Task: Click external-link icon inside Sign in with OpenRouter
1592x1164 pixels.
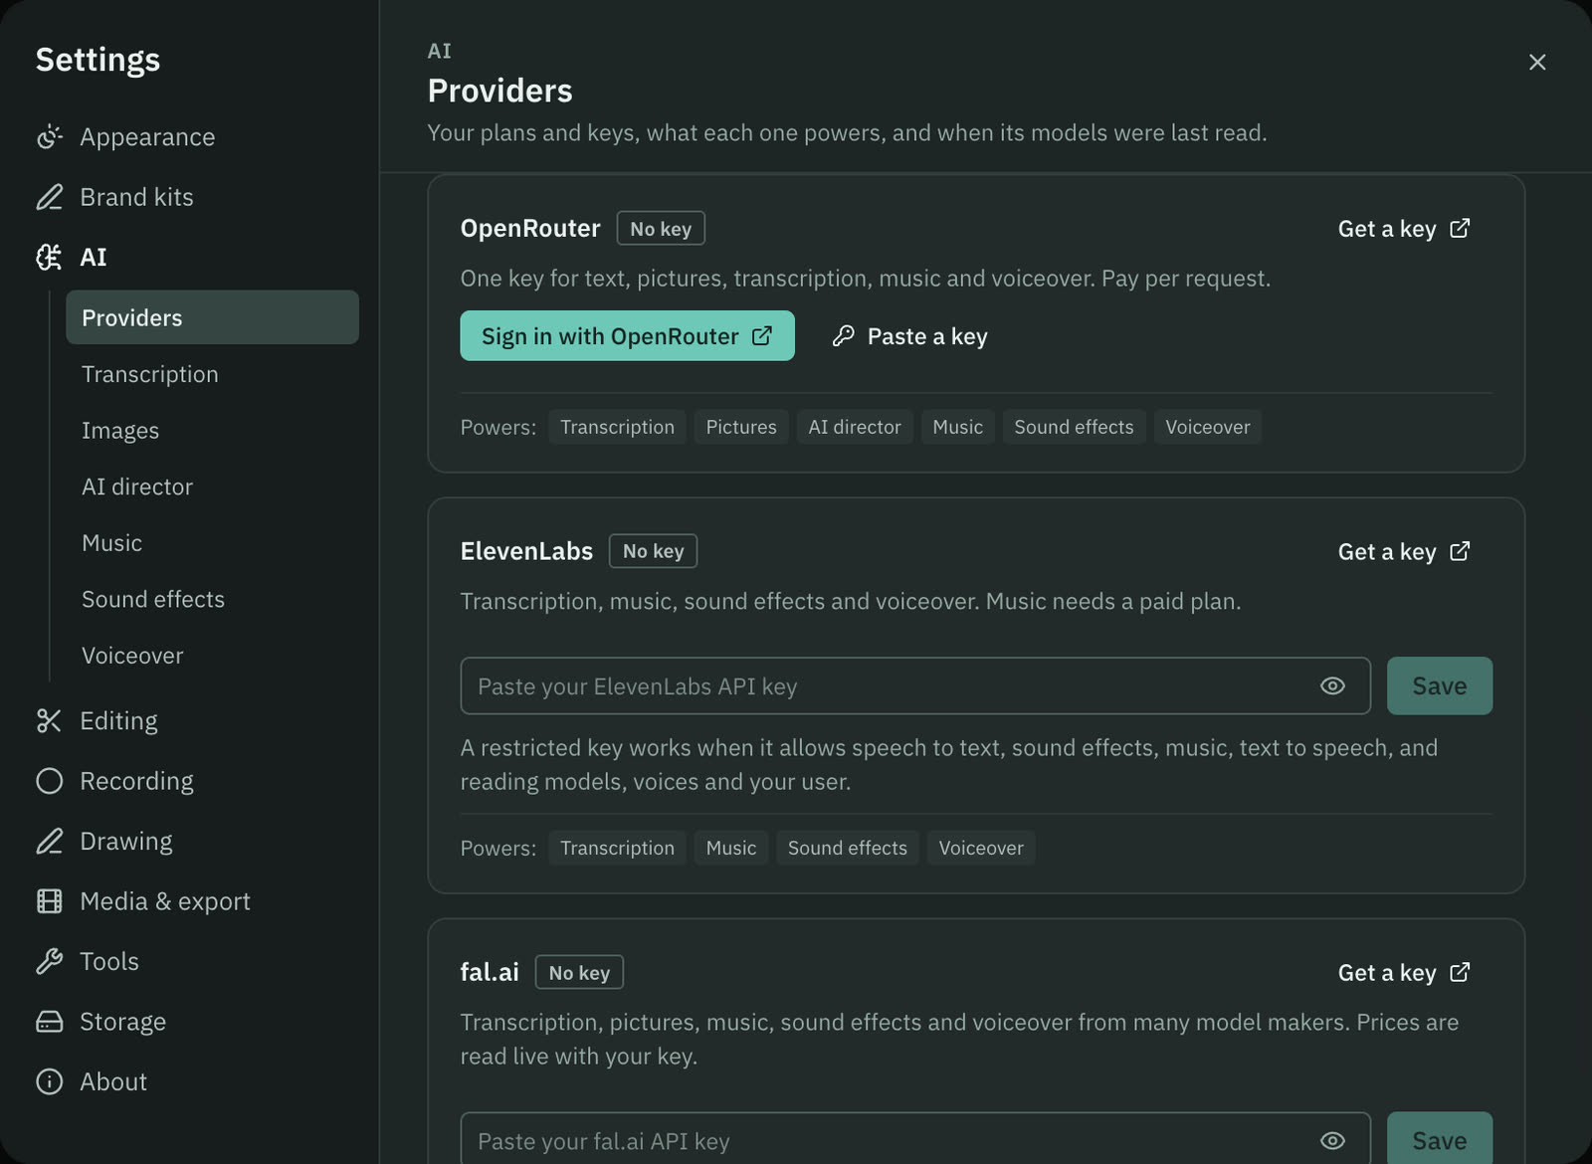Action: point(761,336)
